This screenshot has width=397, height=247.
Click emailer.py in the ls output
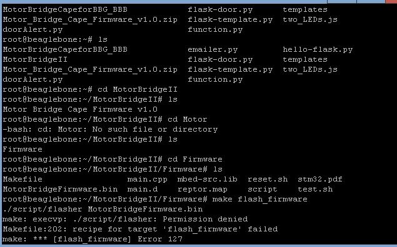213,50
